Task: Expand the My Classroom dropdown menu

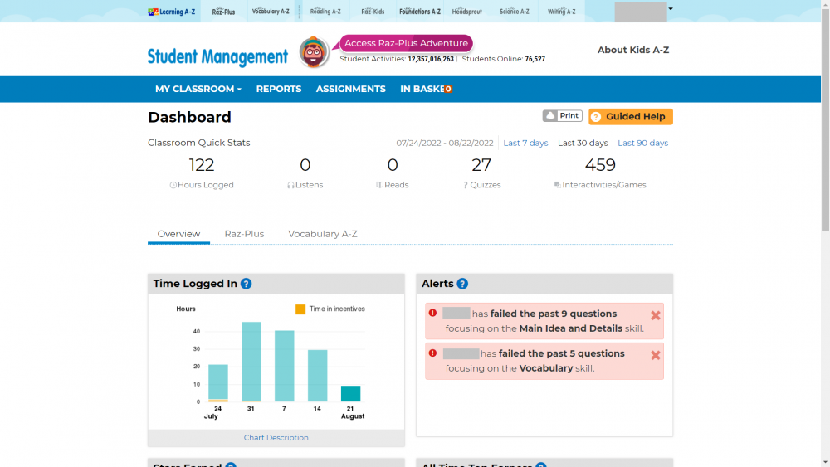Action: (198, 89)
